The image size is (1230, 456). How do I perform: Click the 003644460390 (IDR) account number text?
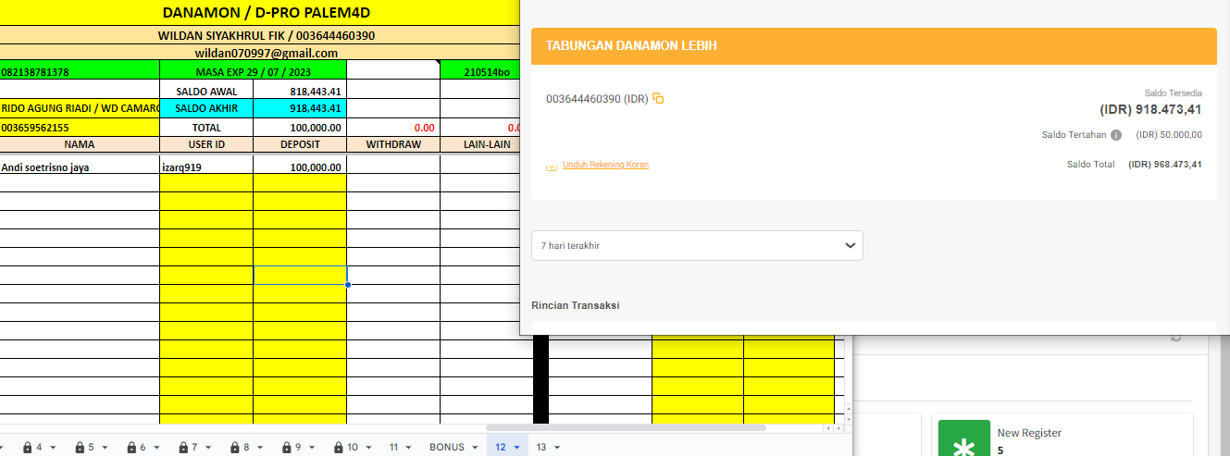[x=597, y=98]
